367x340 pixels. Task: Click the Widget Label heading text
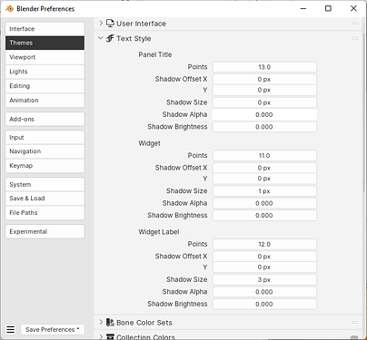[159, 232]
